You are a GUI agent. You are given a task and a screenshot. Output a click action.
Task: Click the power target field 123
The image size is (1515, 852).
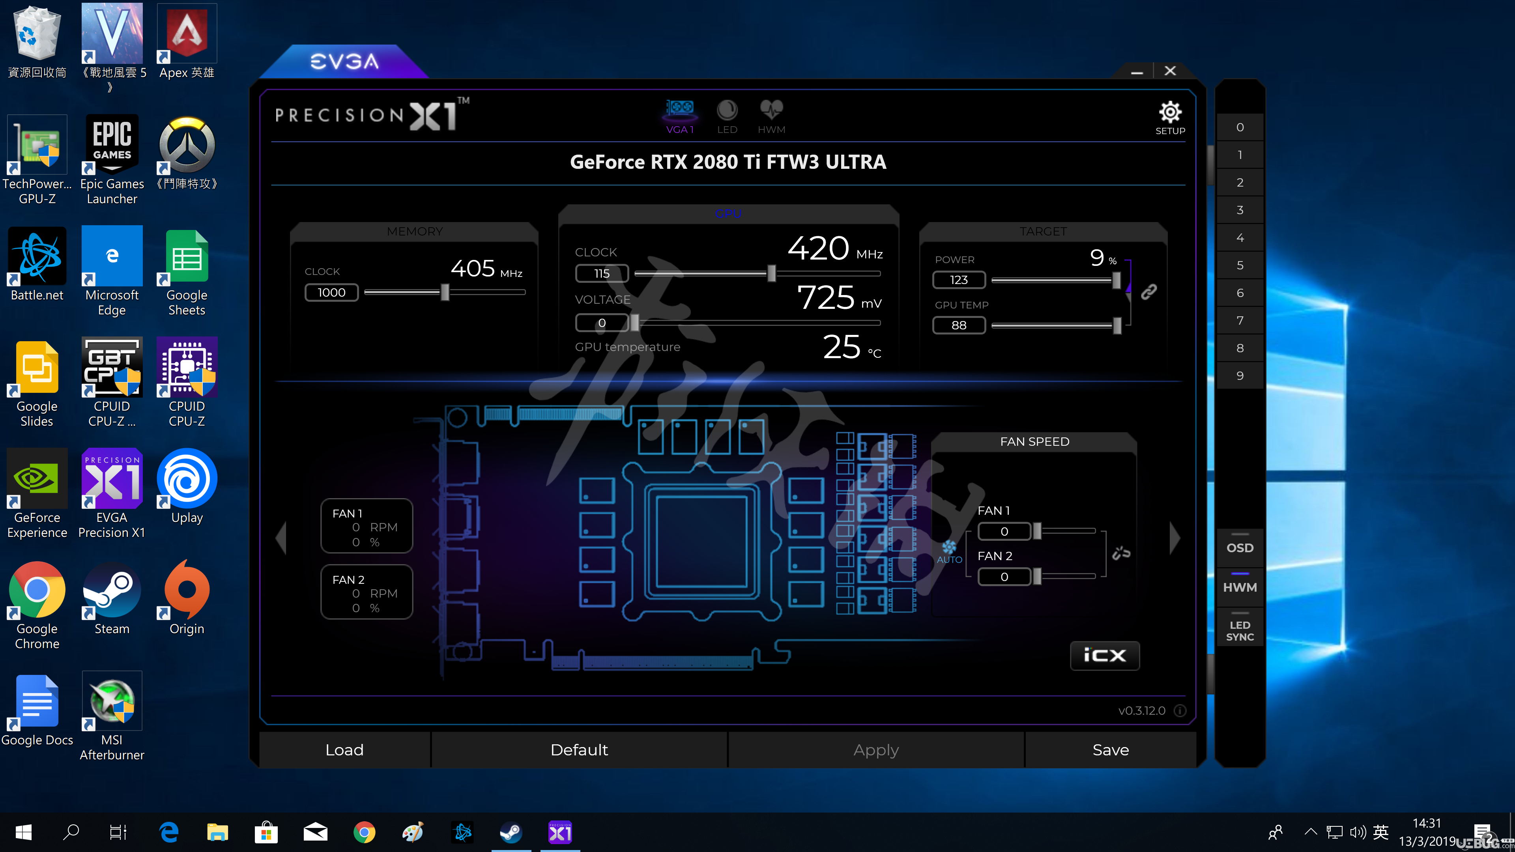tap(959, 280)
